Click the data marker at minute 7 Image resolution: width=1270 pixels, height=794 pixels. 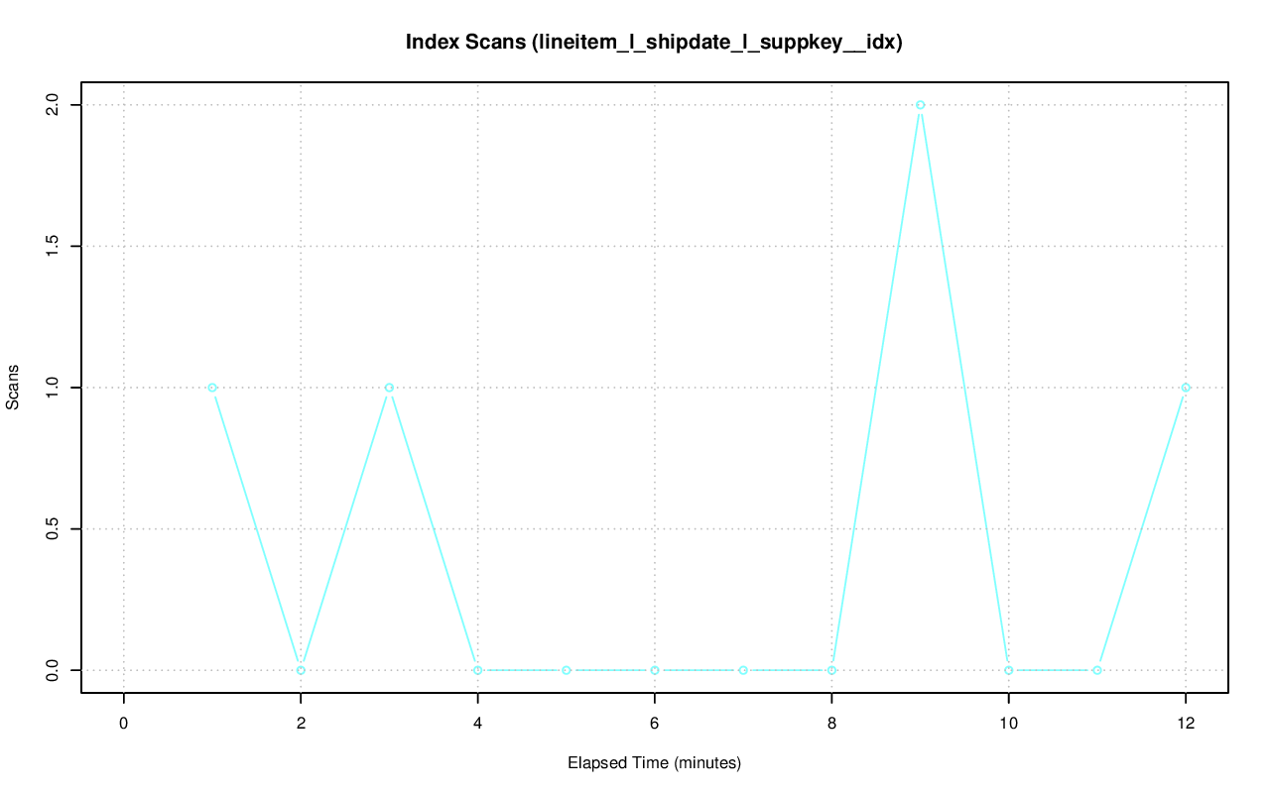coord(743,670)
